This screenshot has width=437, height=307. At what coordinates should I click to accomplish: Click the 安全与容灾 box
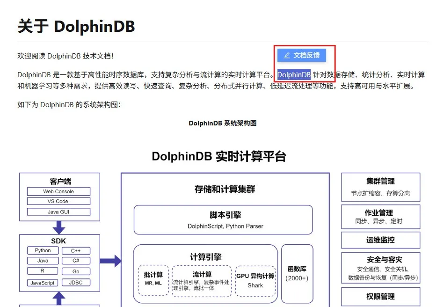click(x=381, y=268)
